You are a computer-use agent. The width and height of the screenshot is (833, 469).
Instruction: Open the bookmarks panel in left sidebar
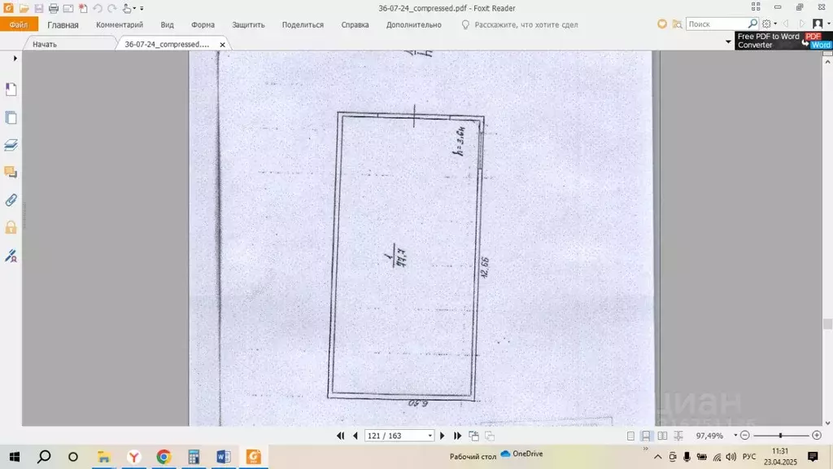click(x=11, y=90)
